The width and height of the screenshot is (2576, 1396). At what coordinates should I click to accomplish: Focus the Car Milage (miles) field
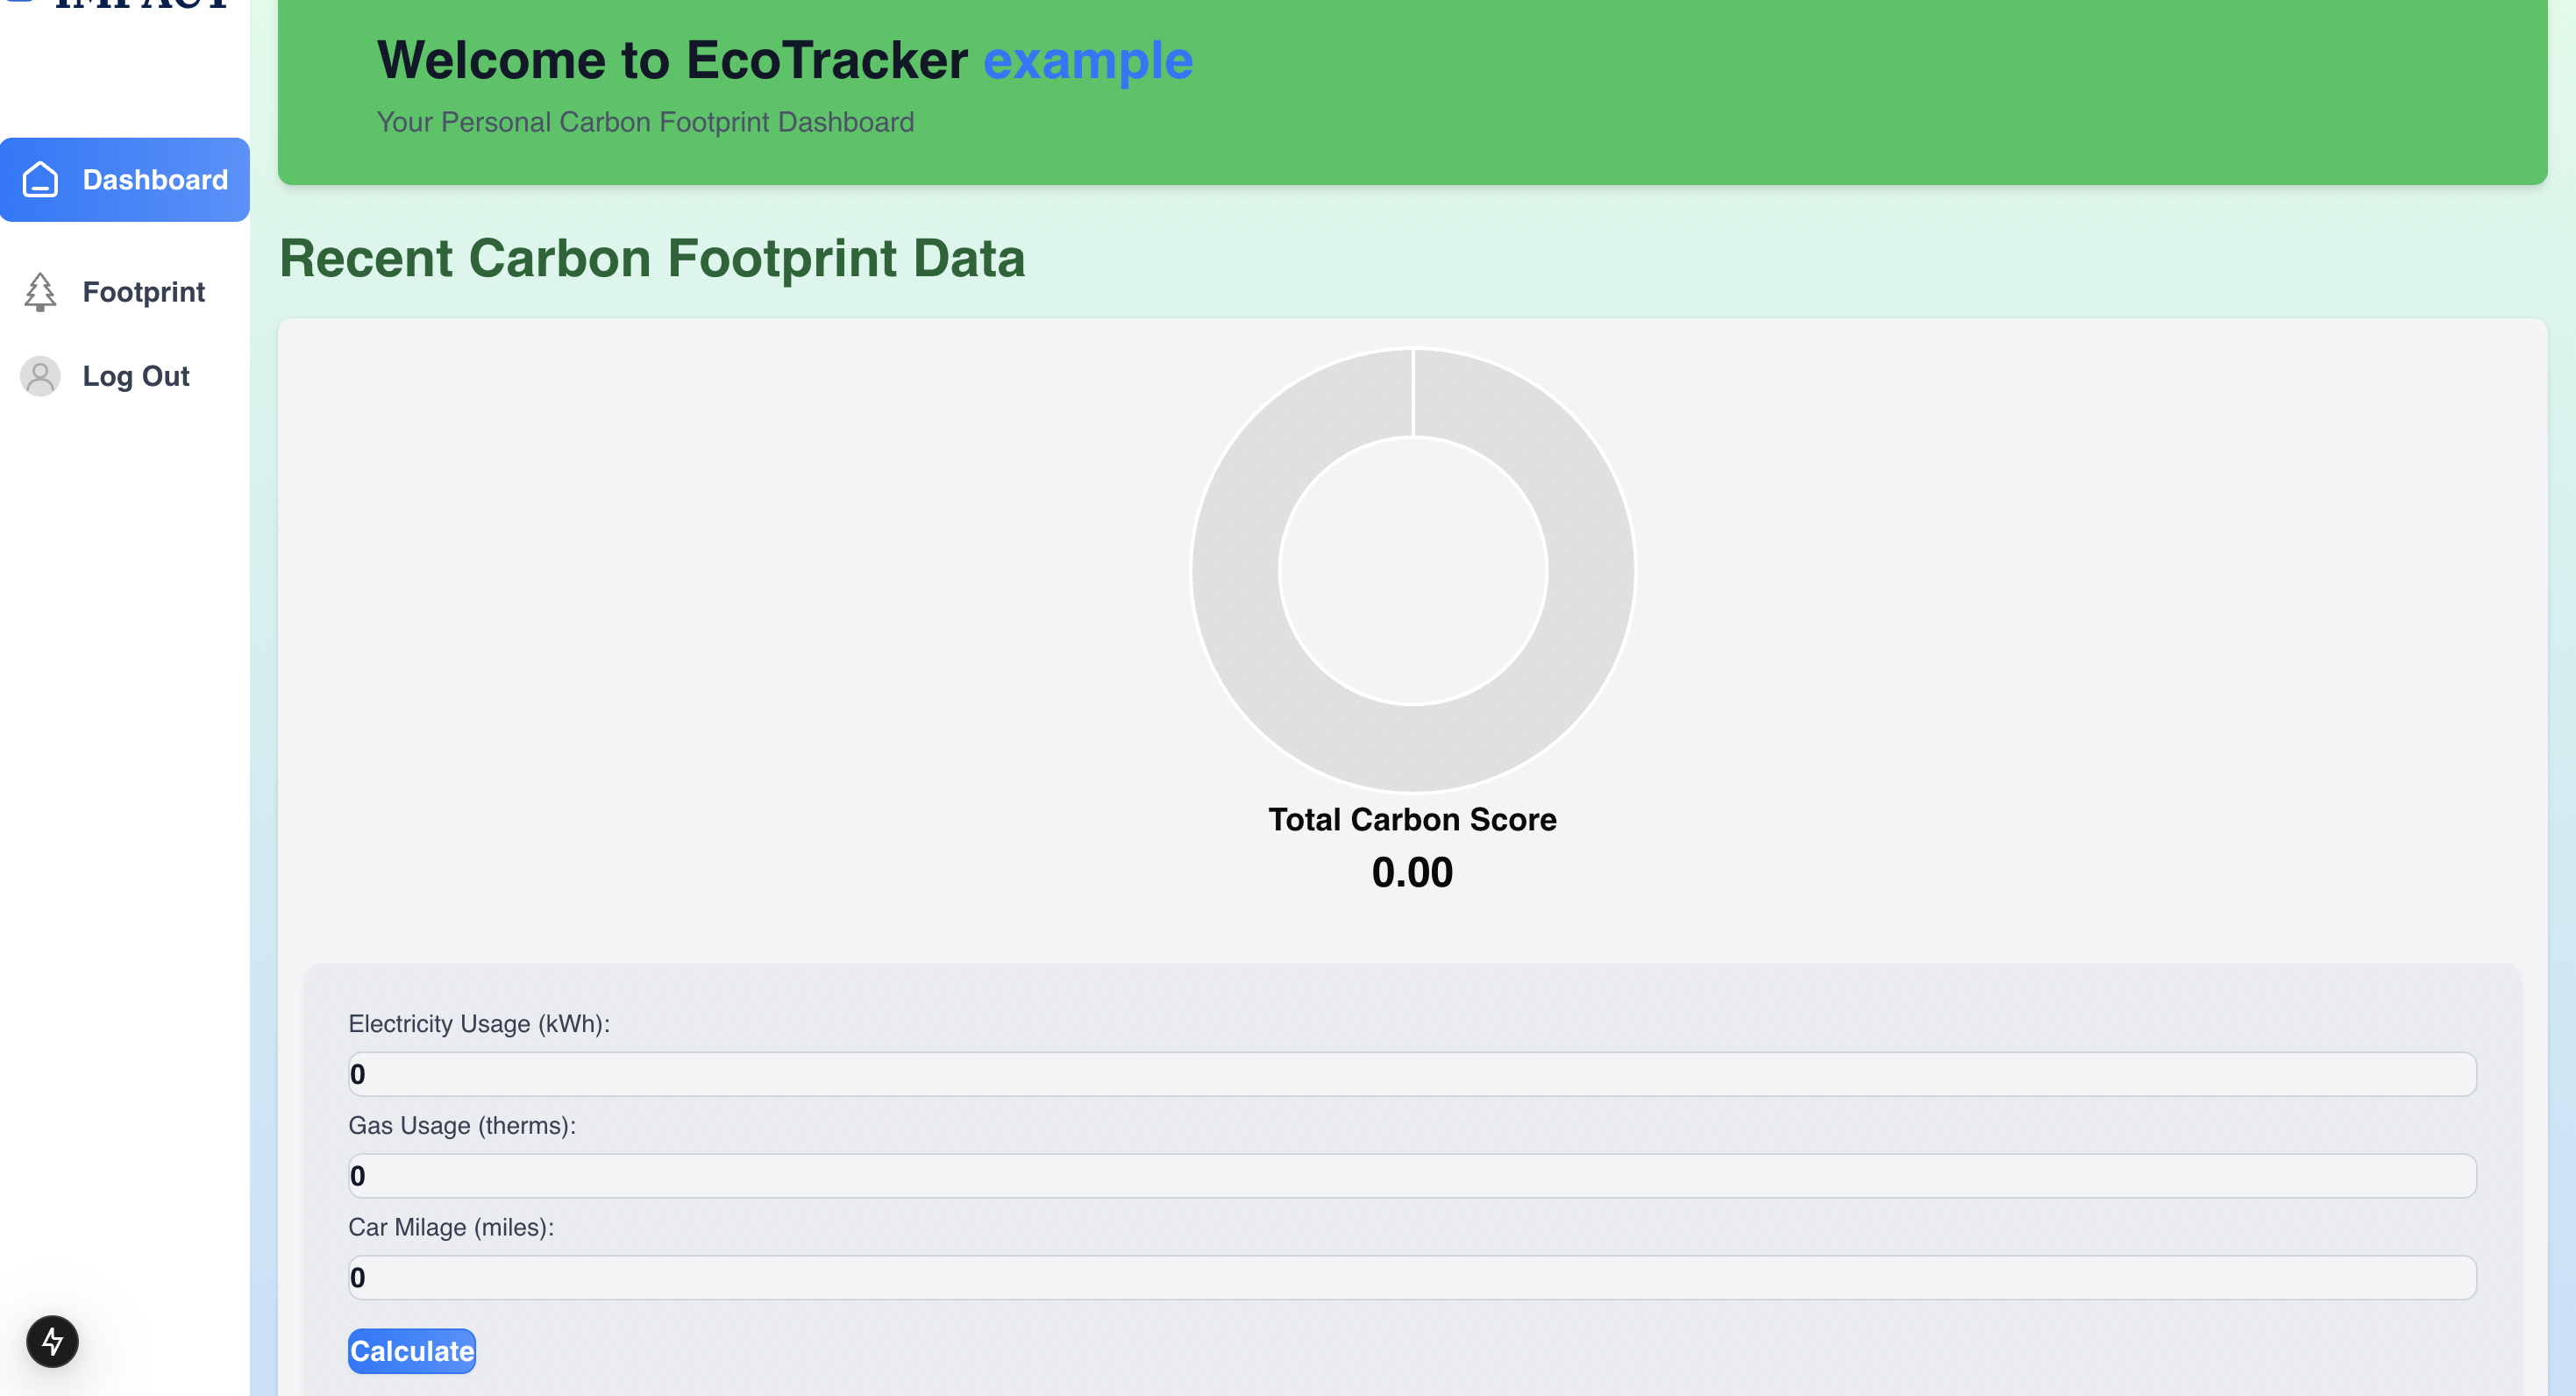pyautogui.click(x=1412, y=1277)
